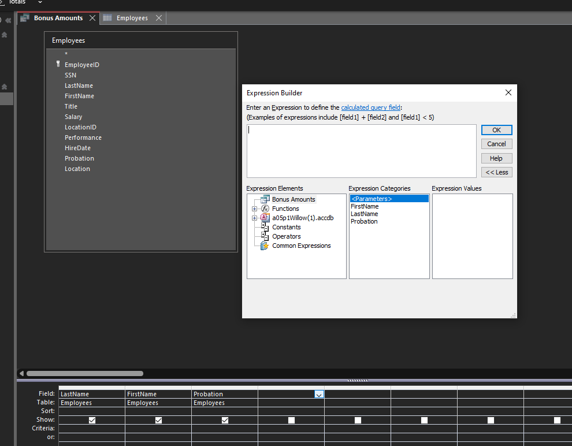Click inside the expression text box
The width and height of the screenshot is (572, 446).
(362, 151)
